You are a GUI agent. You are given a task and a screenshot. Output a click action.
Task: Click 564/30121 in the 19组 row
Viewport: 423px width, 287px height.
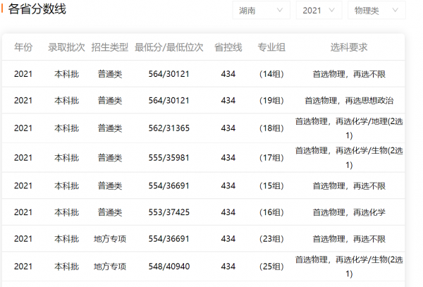[x=169, y=100]
